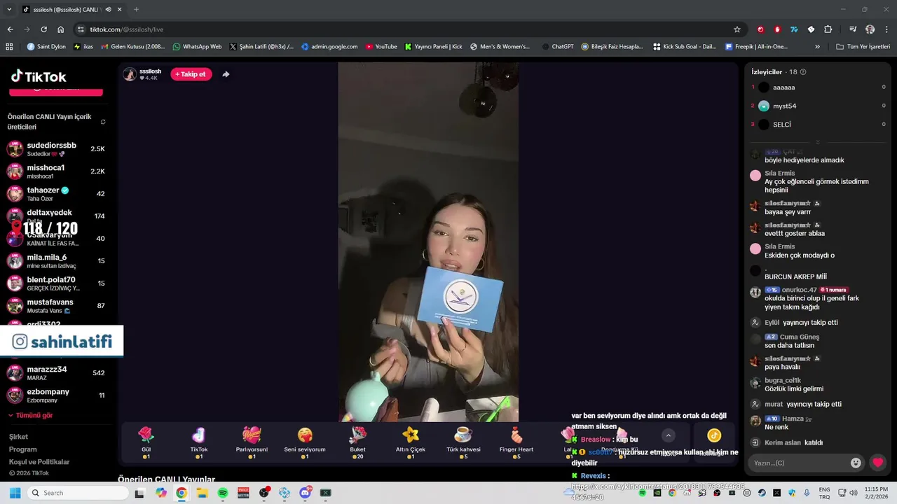This screenshot has height=504, width=897.
Task: Refresh the recommended LIVE creators list
Action: coord(103,122)
